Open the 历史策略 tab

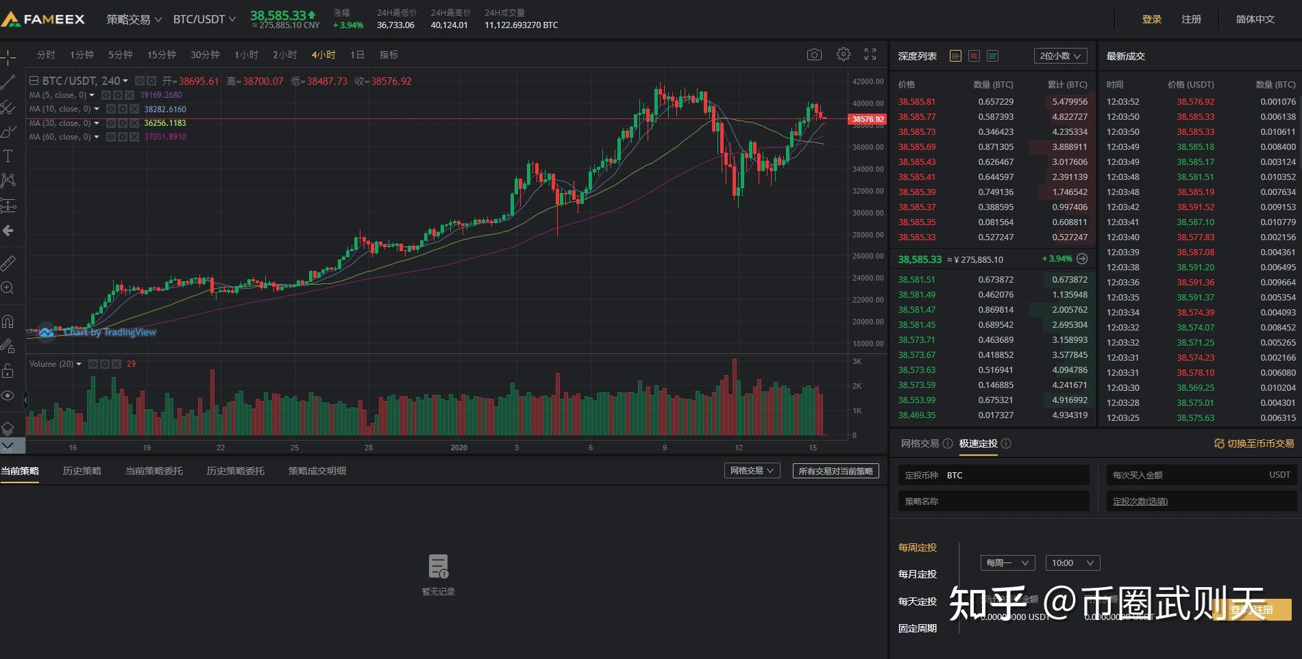82,471
